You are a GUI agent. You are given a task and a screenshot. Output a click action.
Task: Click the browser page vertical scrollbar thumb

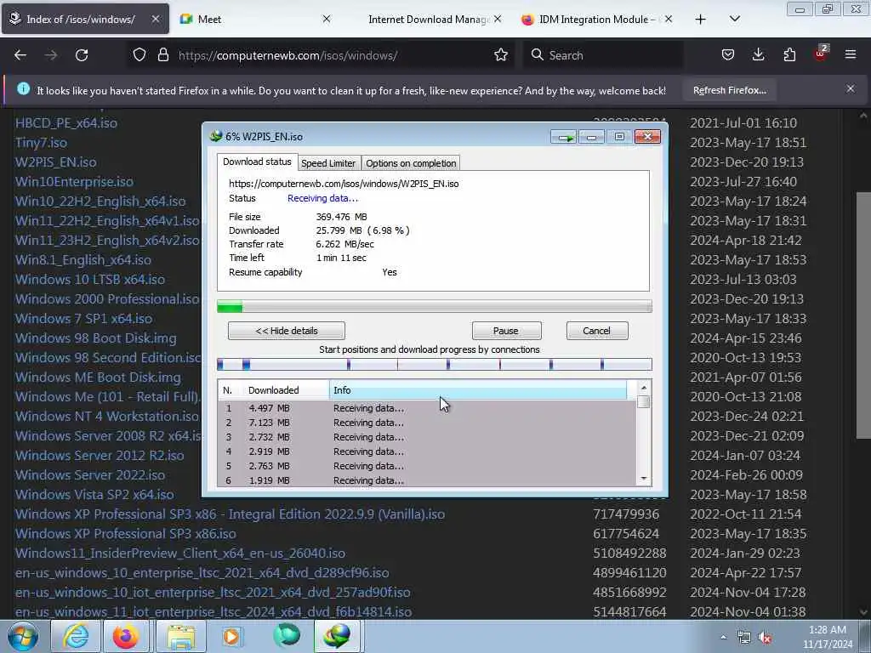(863, 315)
